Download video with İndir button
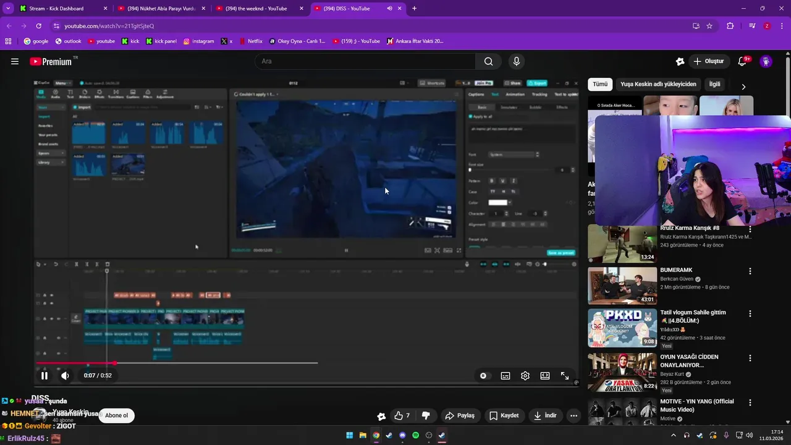The height and width of the screenshot is (445, 791). 545,415
